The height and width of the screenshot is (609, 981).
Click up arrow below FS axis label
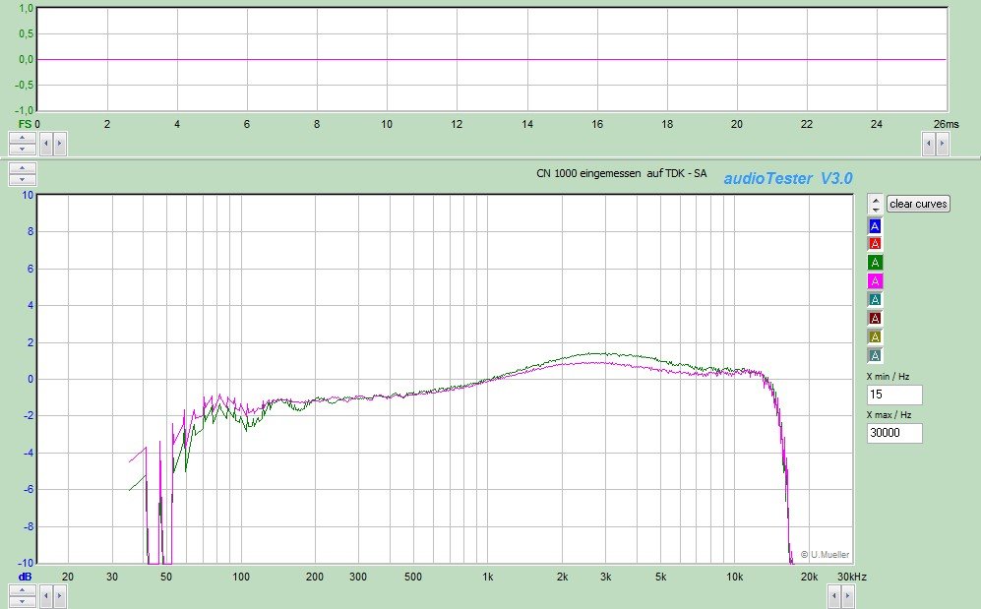[x=22, y=138]
